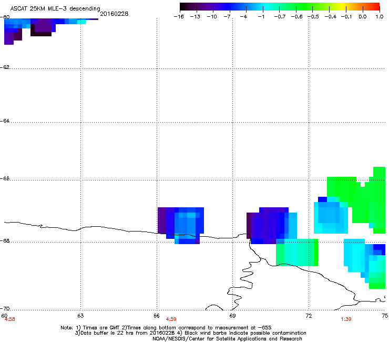Click the -70 latitude axis label

coord(5,308)
